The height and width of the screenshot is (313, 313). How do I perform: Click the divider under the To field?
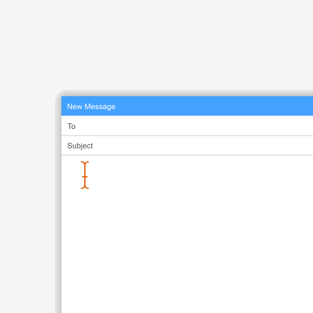pyautogui.click(x=174, y=135)
